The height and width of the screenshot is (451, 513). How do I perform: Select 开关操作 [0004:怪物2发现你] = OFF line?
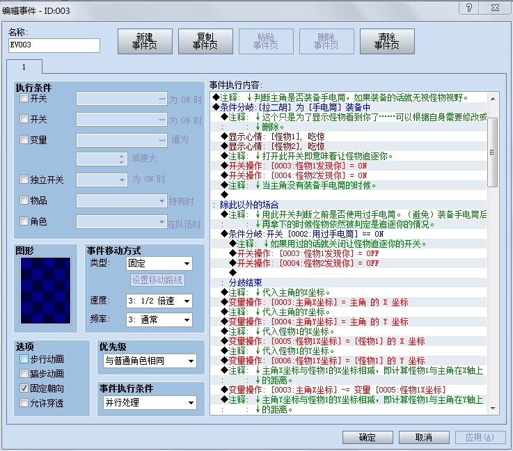(349, 263)
